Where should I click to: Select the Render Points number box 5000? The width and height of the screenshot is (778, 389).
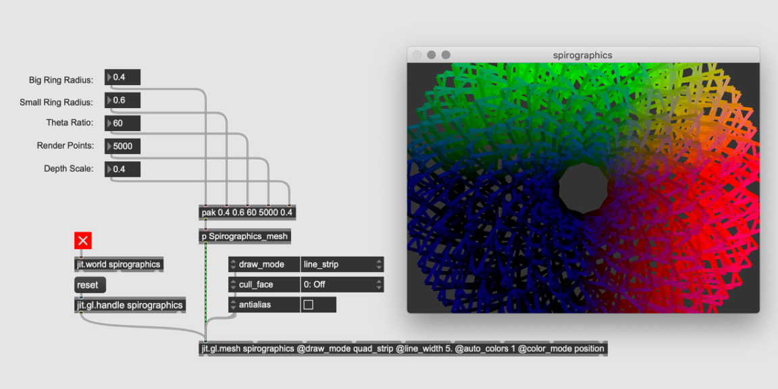(122, 147)
